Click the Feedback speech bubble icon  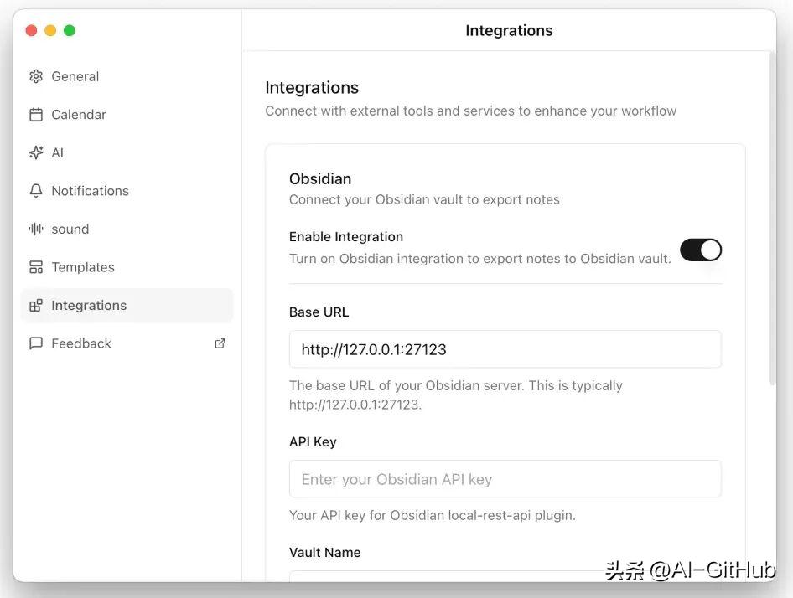[36, 343]
